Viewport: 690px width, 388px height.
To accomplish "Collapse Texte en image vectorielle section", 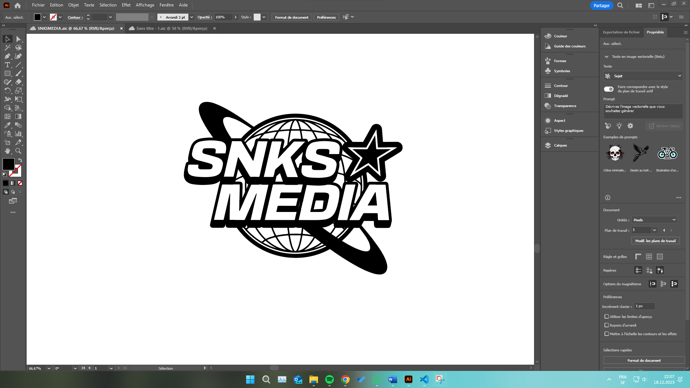I will tap(607, 56).
